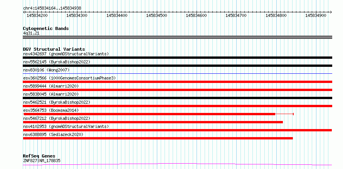Click ruler position 145834700
This screenshot has width=343, height=169.
(x=236, y=15)
